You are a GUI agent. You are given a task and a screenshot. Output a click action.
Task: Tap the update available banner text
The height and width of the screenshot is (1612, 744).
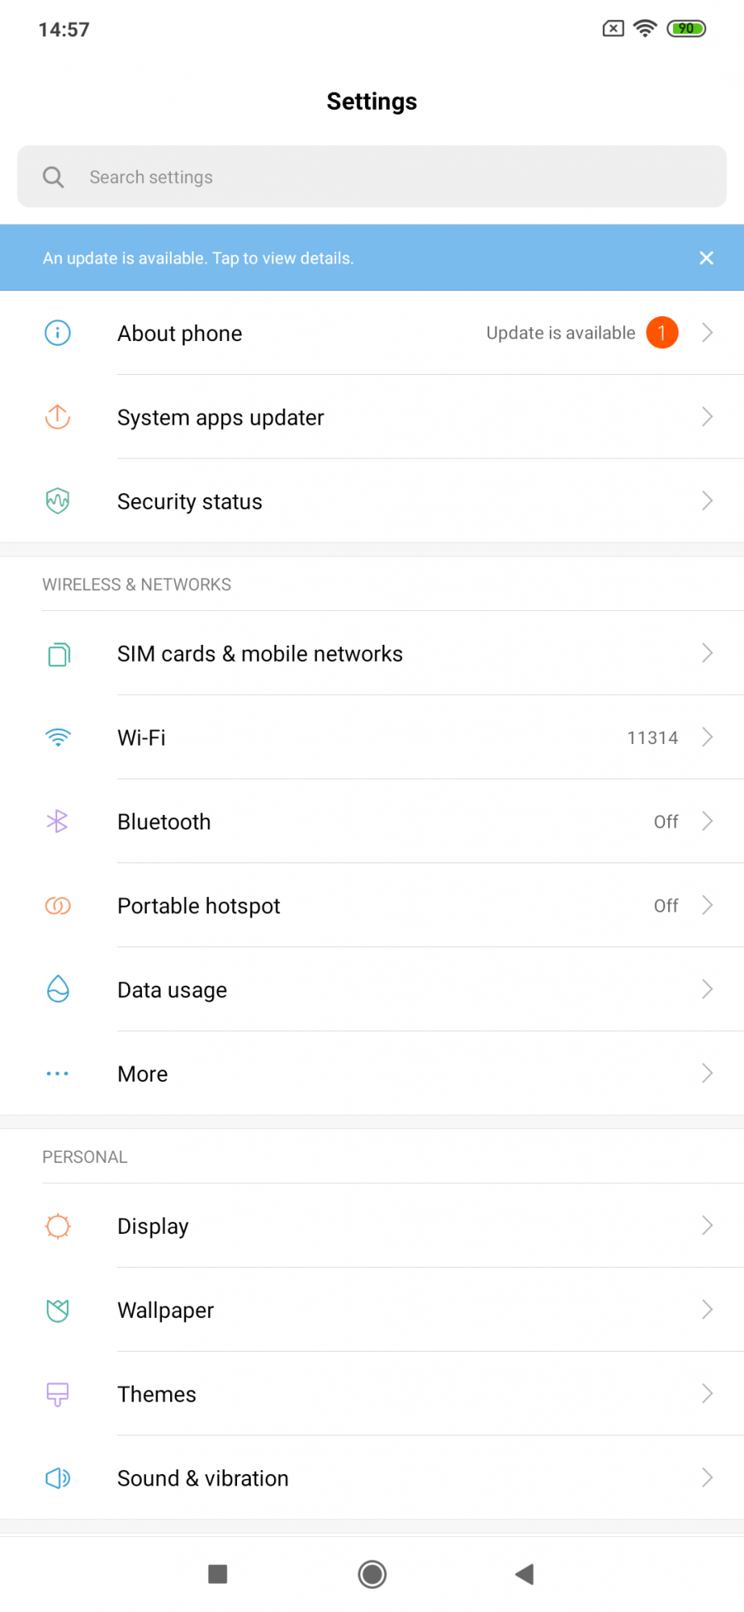coord(198,259)
